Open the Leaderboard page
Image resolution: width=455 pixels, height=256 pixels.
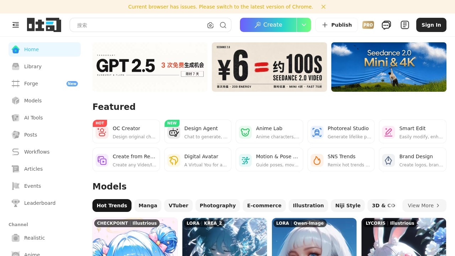coord(44,203)
